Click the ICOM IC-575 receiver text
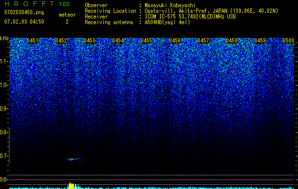The height and width of the screenshot is (189, 298). point(190,17)
